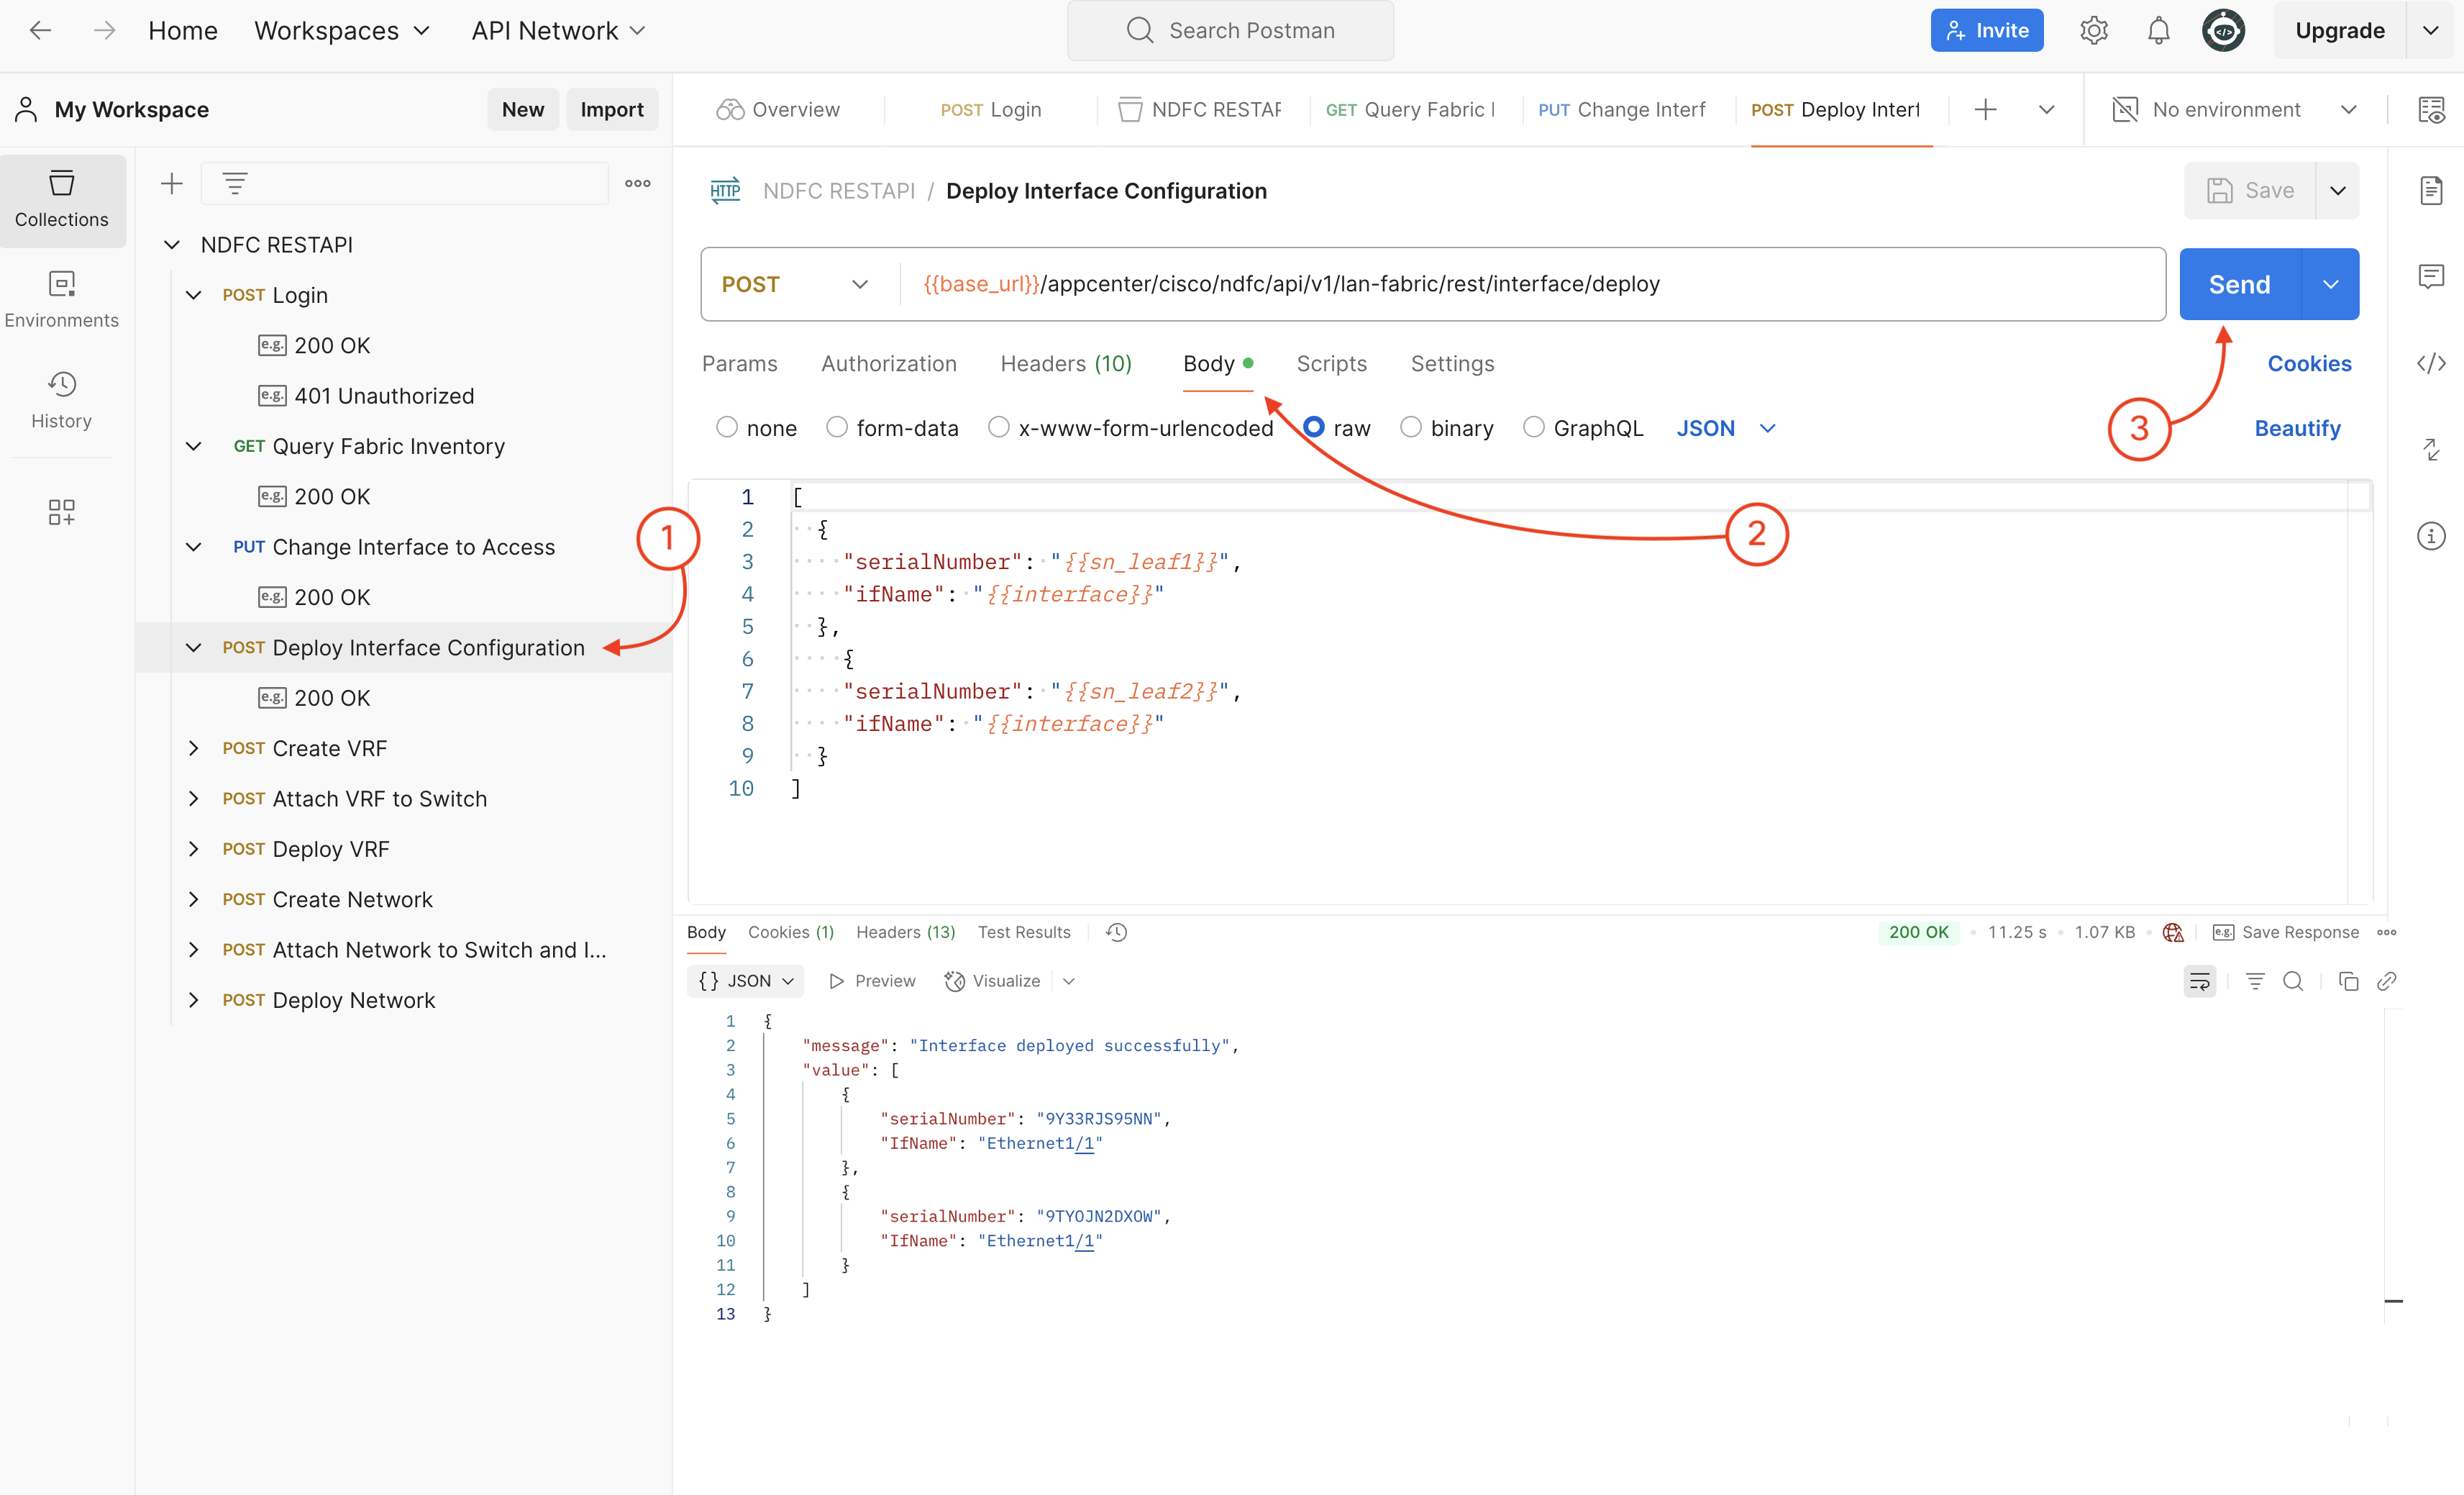This screenshot has width=2464, height=1495.
Task: Click the response link icon
Action: (x=2386, y=981)
